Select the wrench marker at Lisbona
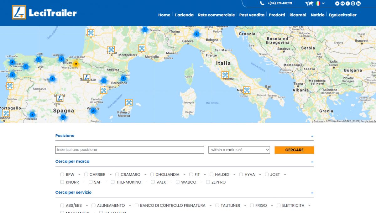The width and height of the screenshot is (376, 213). [x=6, y=113]
